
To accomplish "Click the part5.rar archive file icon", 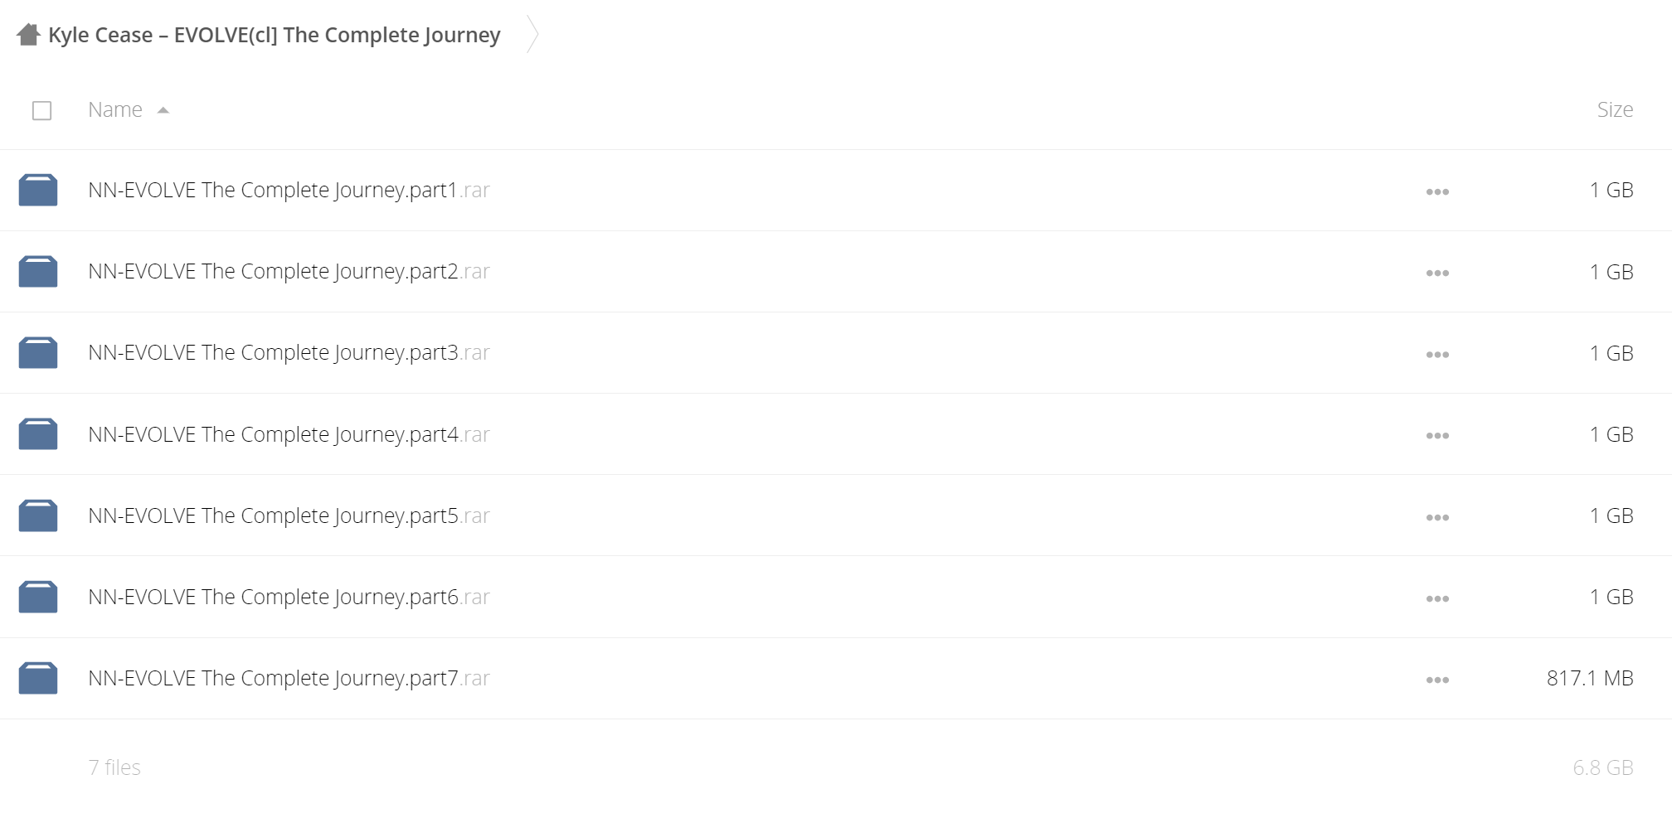I will tap(38, 515).
